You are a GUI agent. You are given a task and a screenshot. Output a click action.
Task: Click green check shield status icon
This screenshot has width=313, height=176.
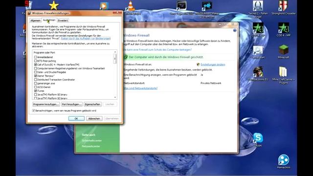(126, 57)
